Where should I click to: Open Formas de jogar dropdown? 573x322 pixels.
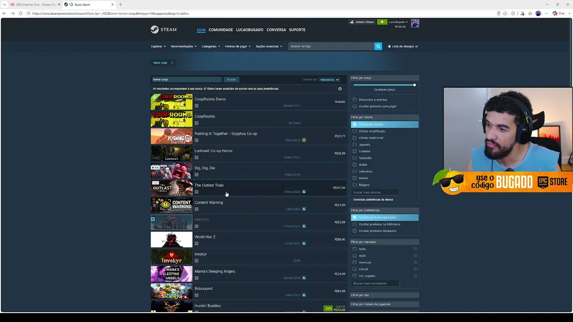pos(238,46)
